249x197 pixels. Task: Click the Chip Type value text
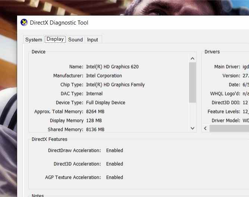tap(115, 85)
